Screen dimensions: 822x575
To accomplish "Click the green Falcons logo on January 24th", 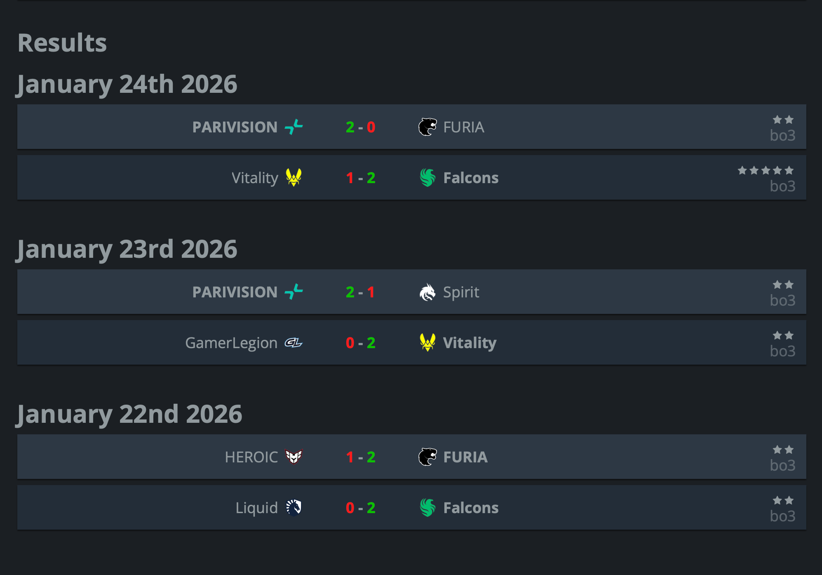I will point(427,177).
